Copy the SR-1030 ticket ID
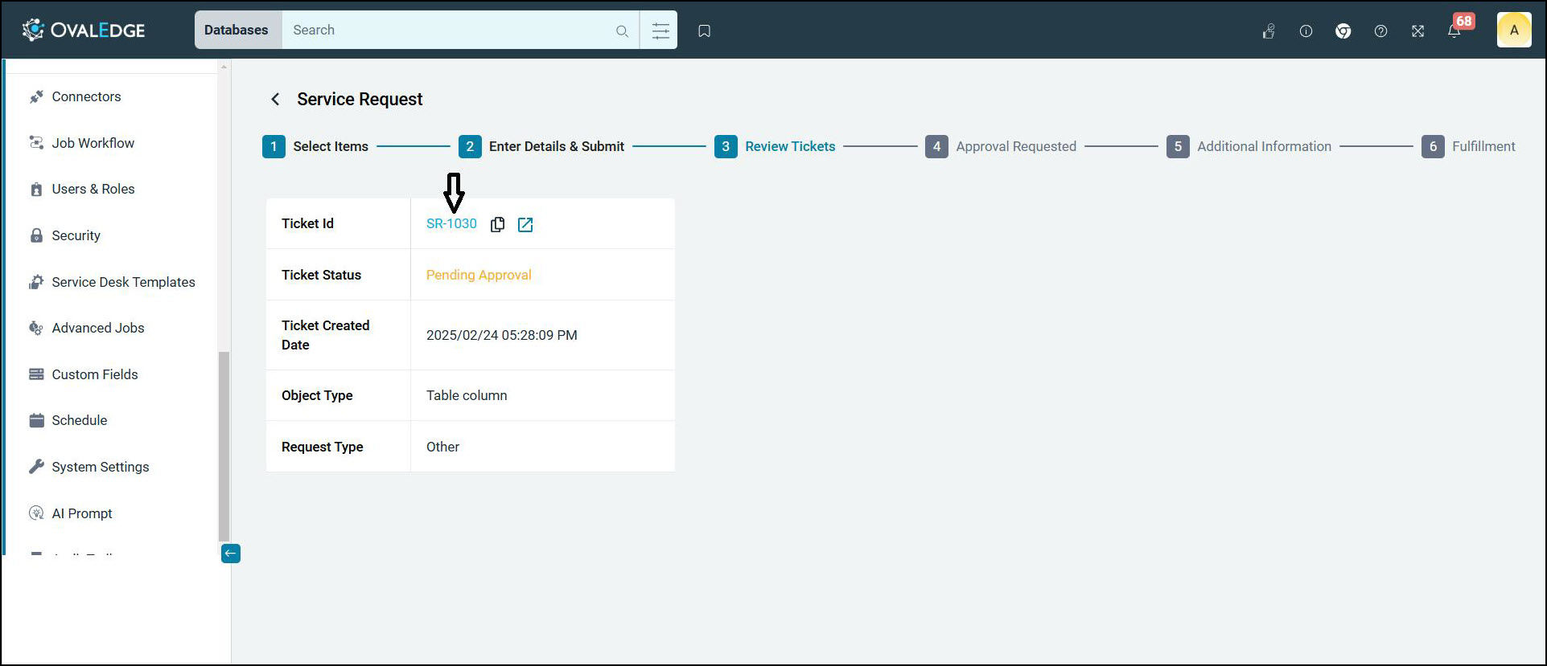1547x666 pixels. coord(497,224)
